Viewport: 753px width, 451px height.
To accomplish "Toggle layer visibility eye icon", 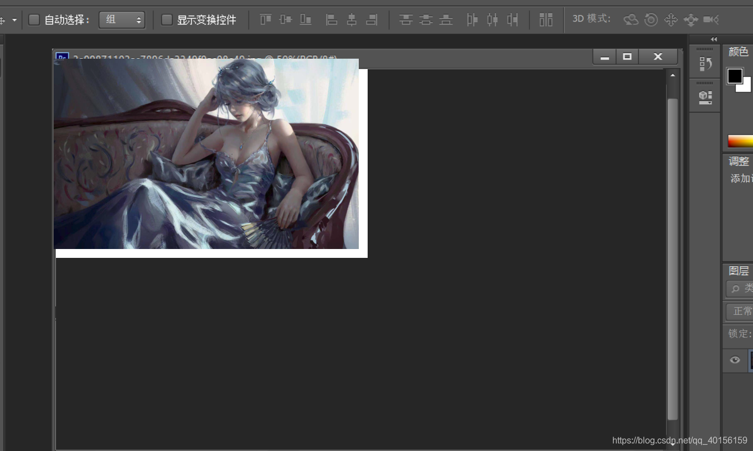I will pos(735,360).
